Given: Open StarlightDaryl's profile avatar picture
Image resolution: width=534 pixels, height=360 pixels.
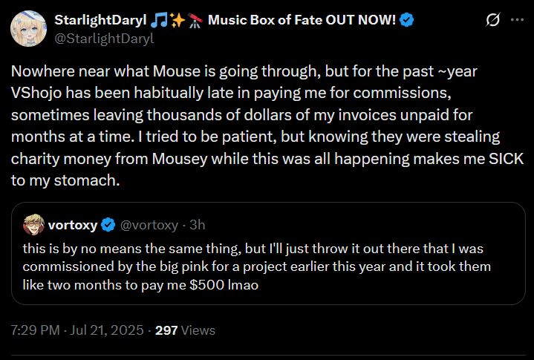Looking at the screenshot, I should pos(28,29).
